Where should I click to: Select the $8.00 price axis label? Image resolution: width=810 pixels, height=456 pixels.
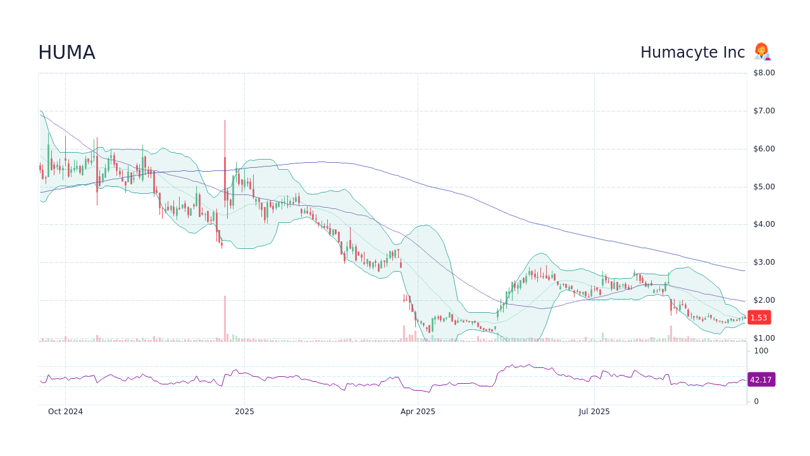(763, 72)
